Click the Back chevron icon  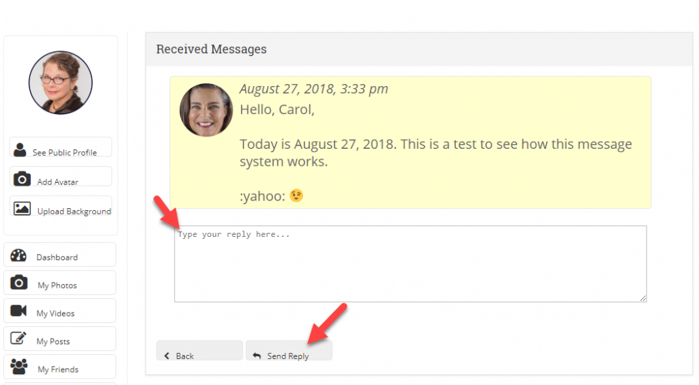167,356
